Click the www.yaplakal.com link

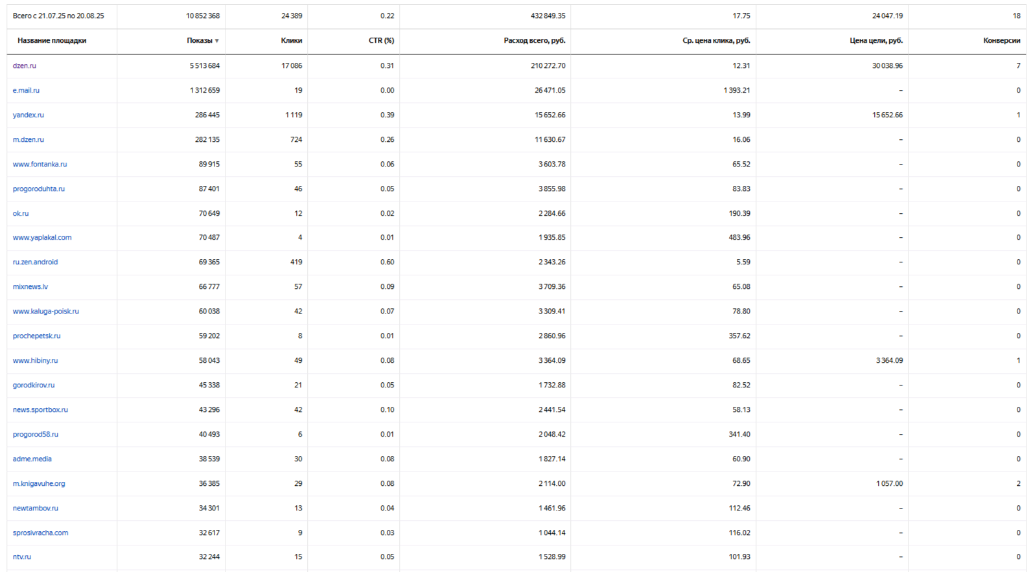pos(42,237)
